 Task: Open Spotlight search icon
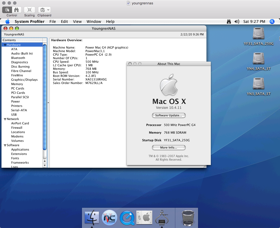(272, 22)
